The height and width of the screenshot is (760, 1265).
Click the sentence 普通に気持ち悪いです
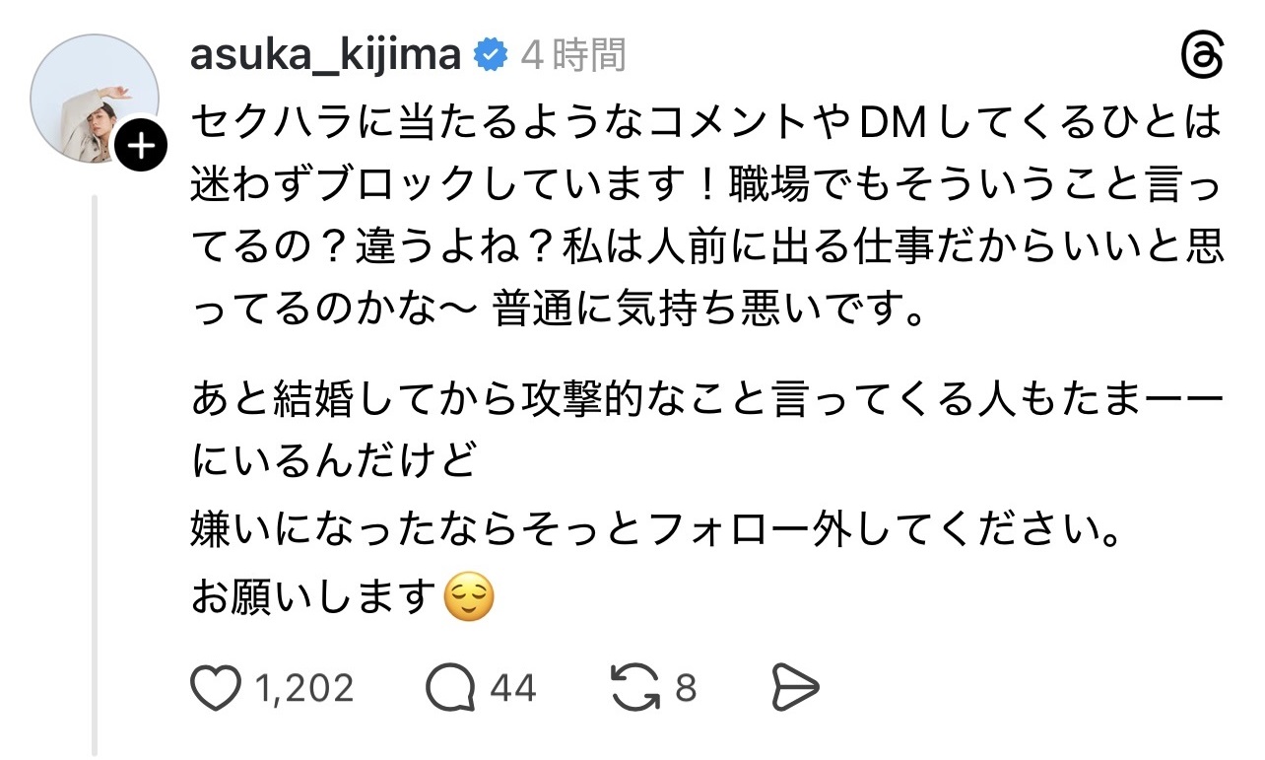[x=707, y=312]
